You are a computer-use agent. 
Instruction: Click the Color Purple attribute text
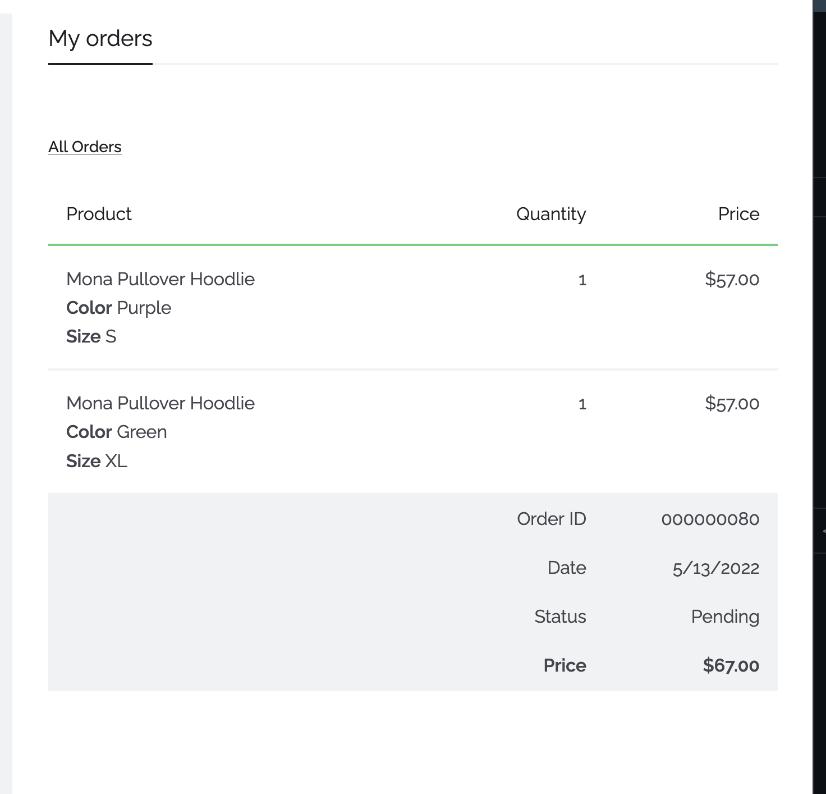(118, 308)
